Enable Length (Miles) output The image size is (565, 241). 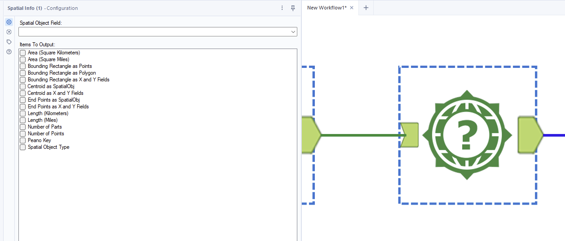[x=23, y=120]
